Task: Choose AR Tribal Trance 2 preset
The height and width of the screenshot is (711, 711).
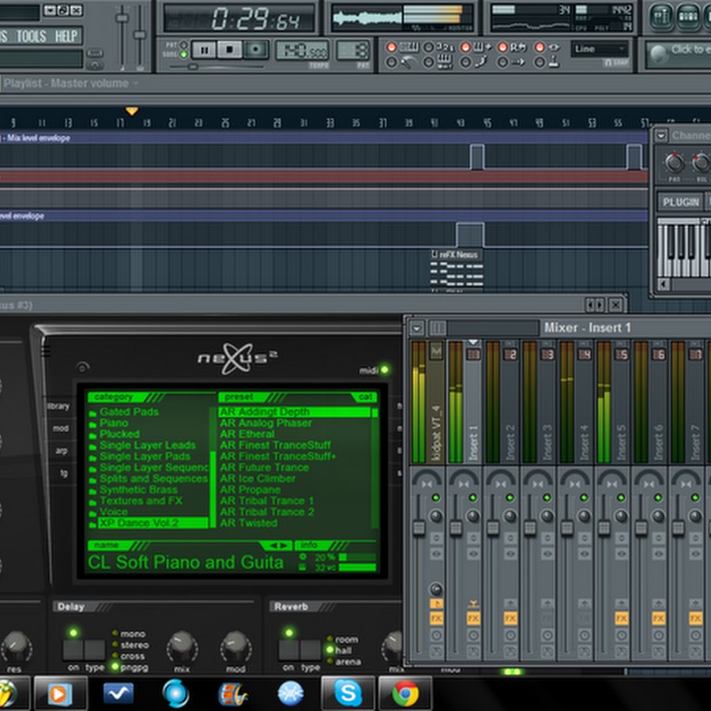Action: click(267, 512)
